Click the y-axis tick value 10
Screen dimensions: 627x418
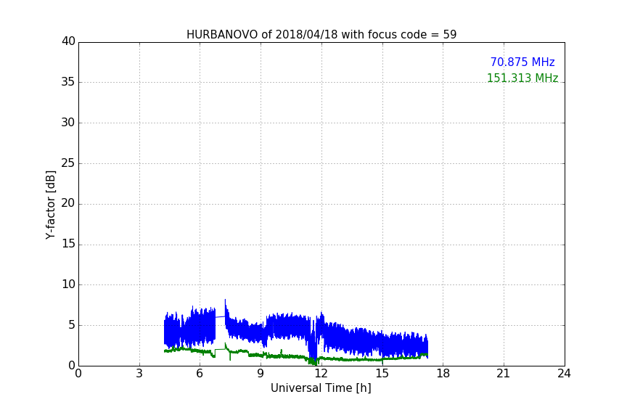tap(68, 284)
